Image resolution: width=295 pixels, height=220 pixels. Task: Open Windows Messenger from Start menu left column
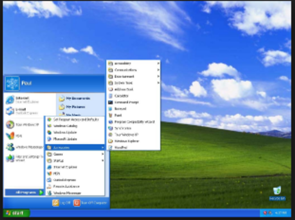pyautogui.click(x=24, y=147)
